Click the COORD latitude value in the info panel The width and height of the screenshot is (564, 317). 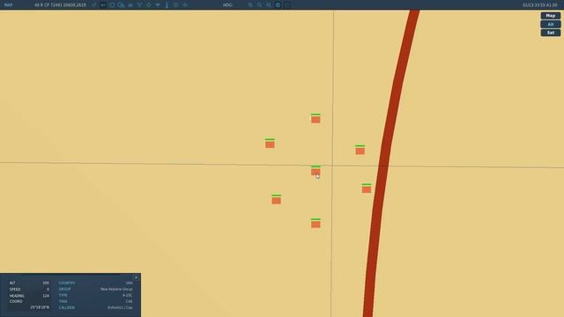[40, 307]
